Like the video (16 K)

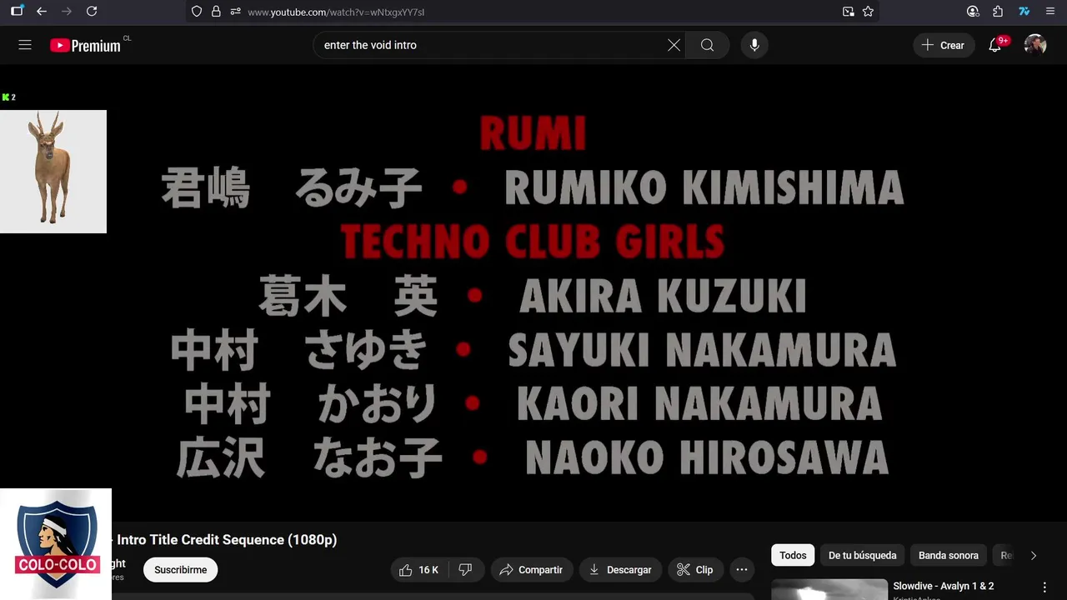(419, 570)
